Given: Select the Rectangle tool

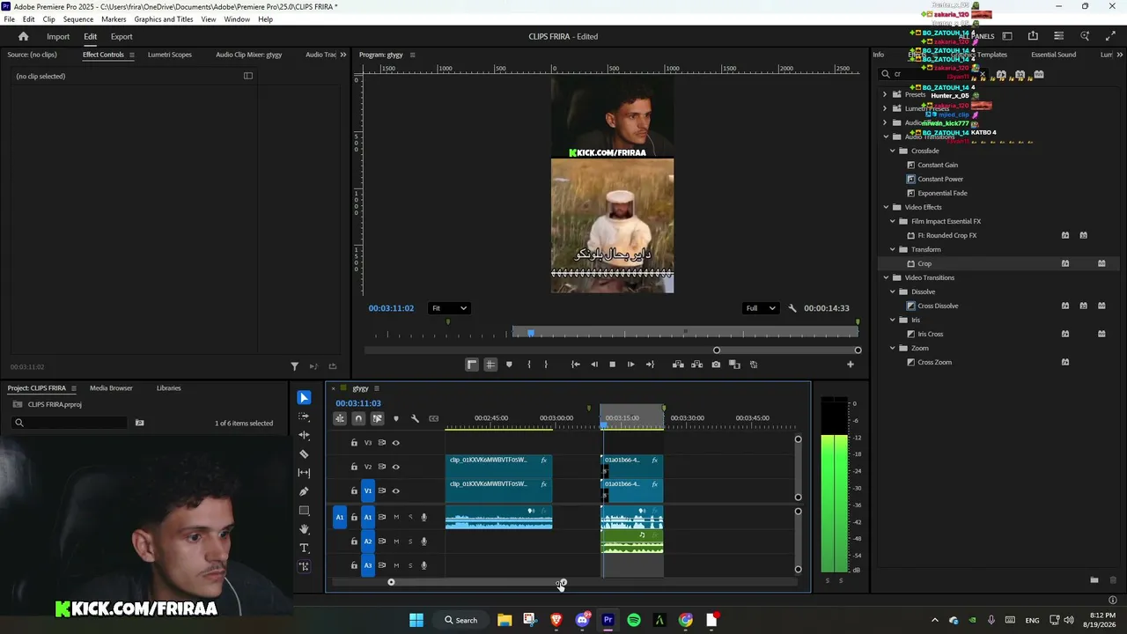Looking at the screenshot, I should pyautogui.click(x=304, y=511).
